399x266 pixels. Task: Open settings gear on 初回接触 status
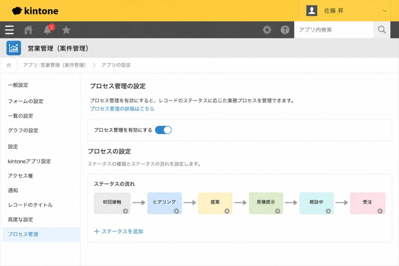125,211
